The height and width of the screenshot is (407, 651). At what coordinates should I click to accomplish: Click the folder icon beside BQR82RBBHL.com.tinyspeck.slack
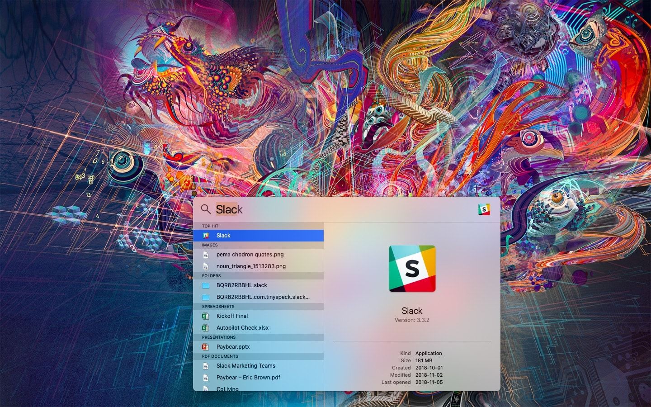coord(205,297)
